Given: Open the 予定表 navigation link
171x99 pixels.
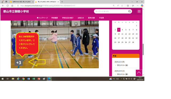Looking at the screenshot, I should click(102, 18).
